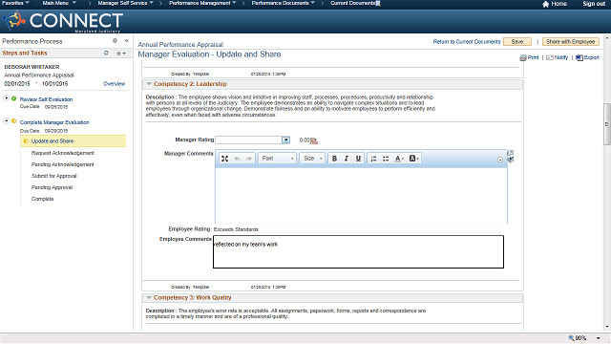Expand the Review Self Evaluation step

pyautogui.click(x=7, y=97)
